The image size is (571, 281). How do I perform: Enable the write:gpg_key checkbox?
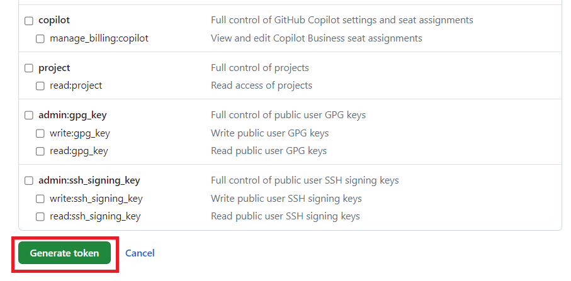(x=40, y=133)
